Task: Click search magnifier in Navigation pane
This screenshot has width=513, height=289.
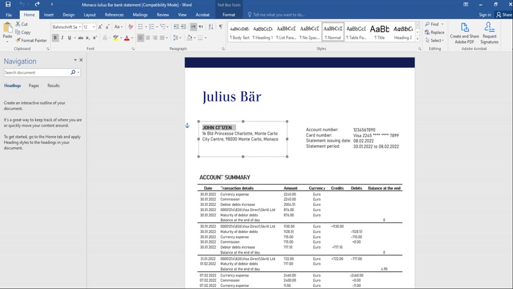Action: [x=73, y=73]
